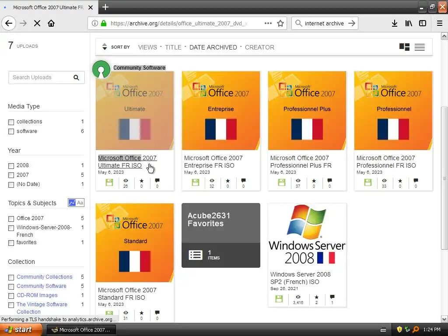The width and height of the screenshot is (448, 336).
Task: Filter by year 2007
Action: tap(11, 175)
